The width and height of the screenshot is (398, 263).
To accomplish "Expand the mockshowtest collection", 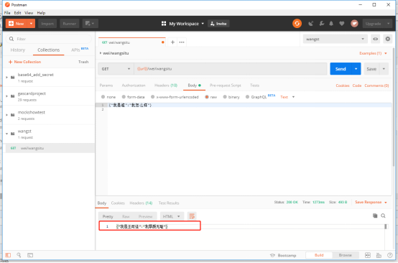I will [x=7, y=115].
